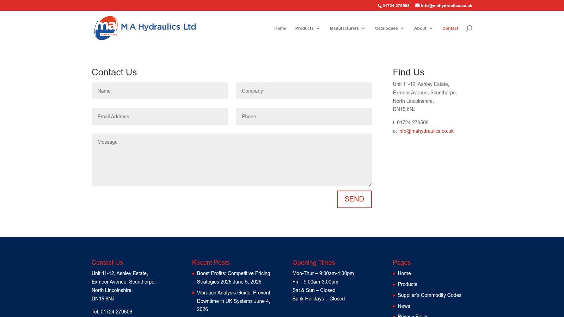Image resolution: width=564 pixels, height=317 pixels.
Task: Focus the Phone input field
Action: coord(304,117)
